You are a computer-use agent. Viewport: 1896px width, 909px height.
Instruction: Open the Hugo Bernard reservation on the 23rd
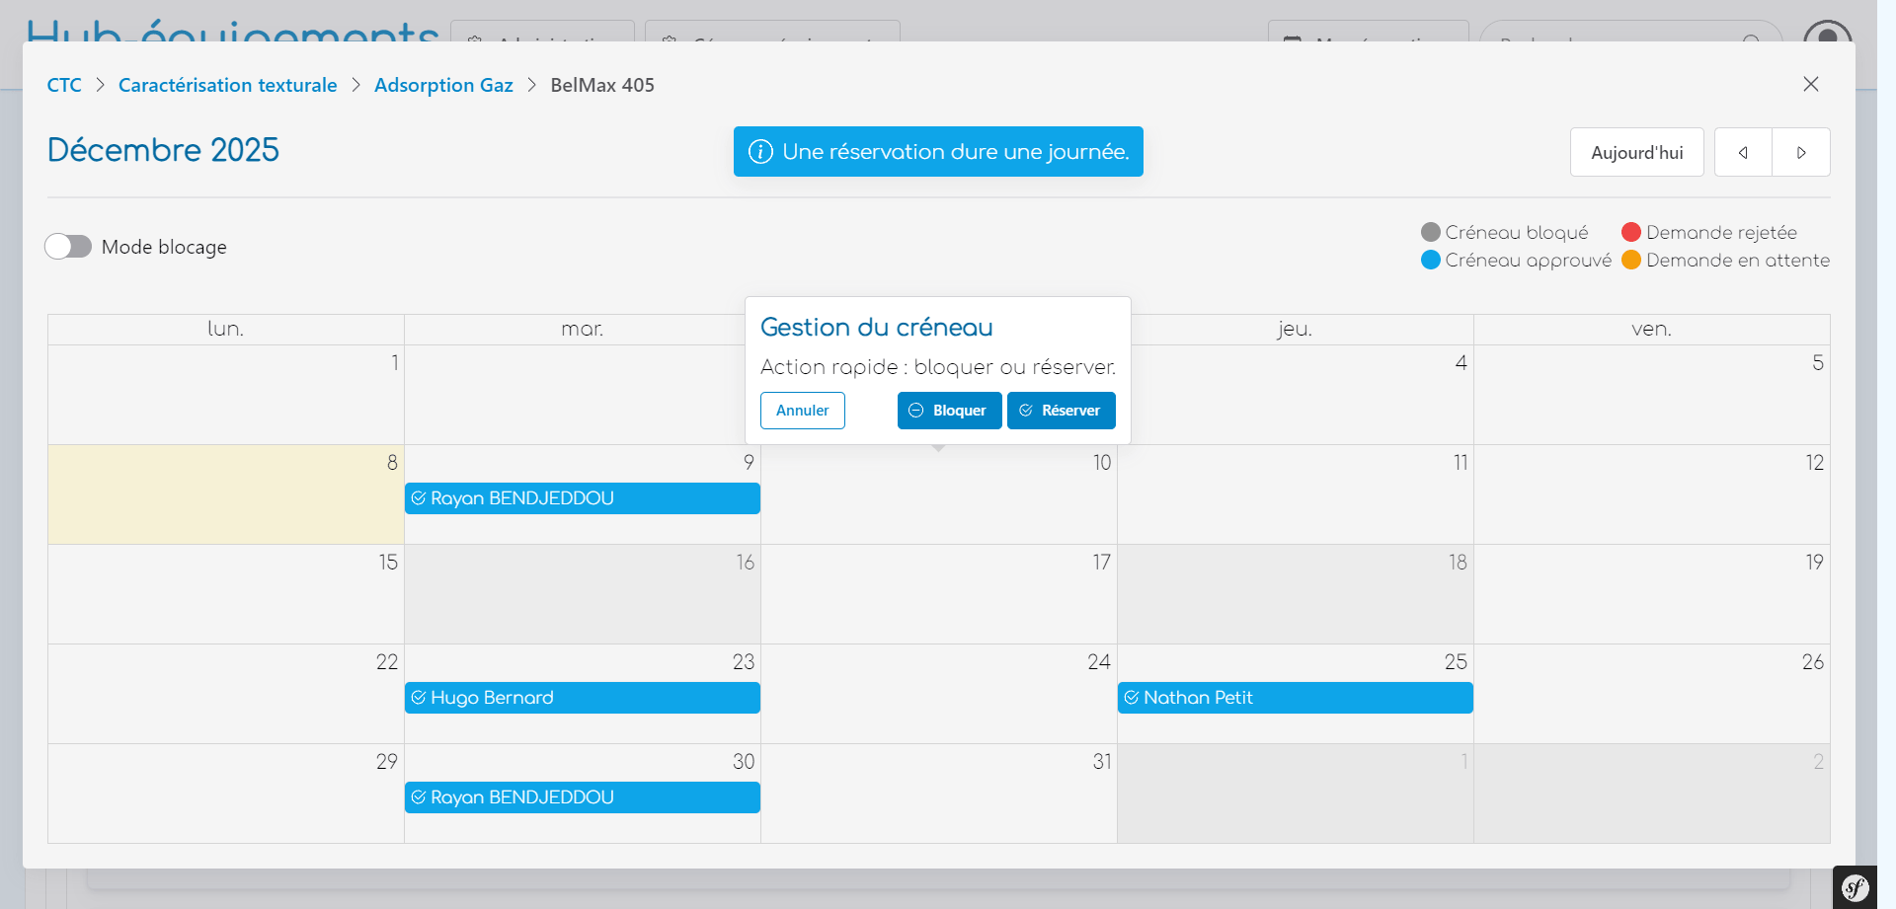[x=582, y=698]
